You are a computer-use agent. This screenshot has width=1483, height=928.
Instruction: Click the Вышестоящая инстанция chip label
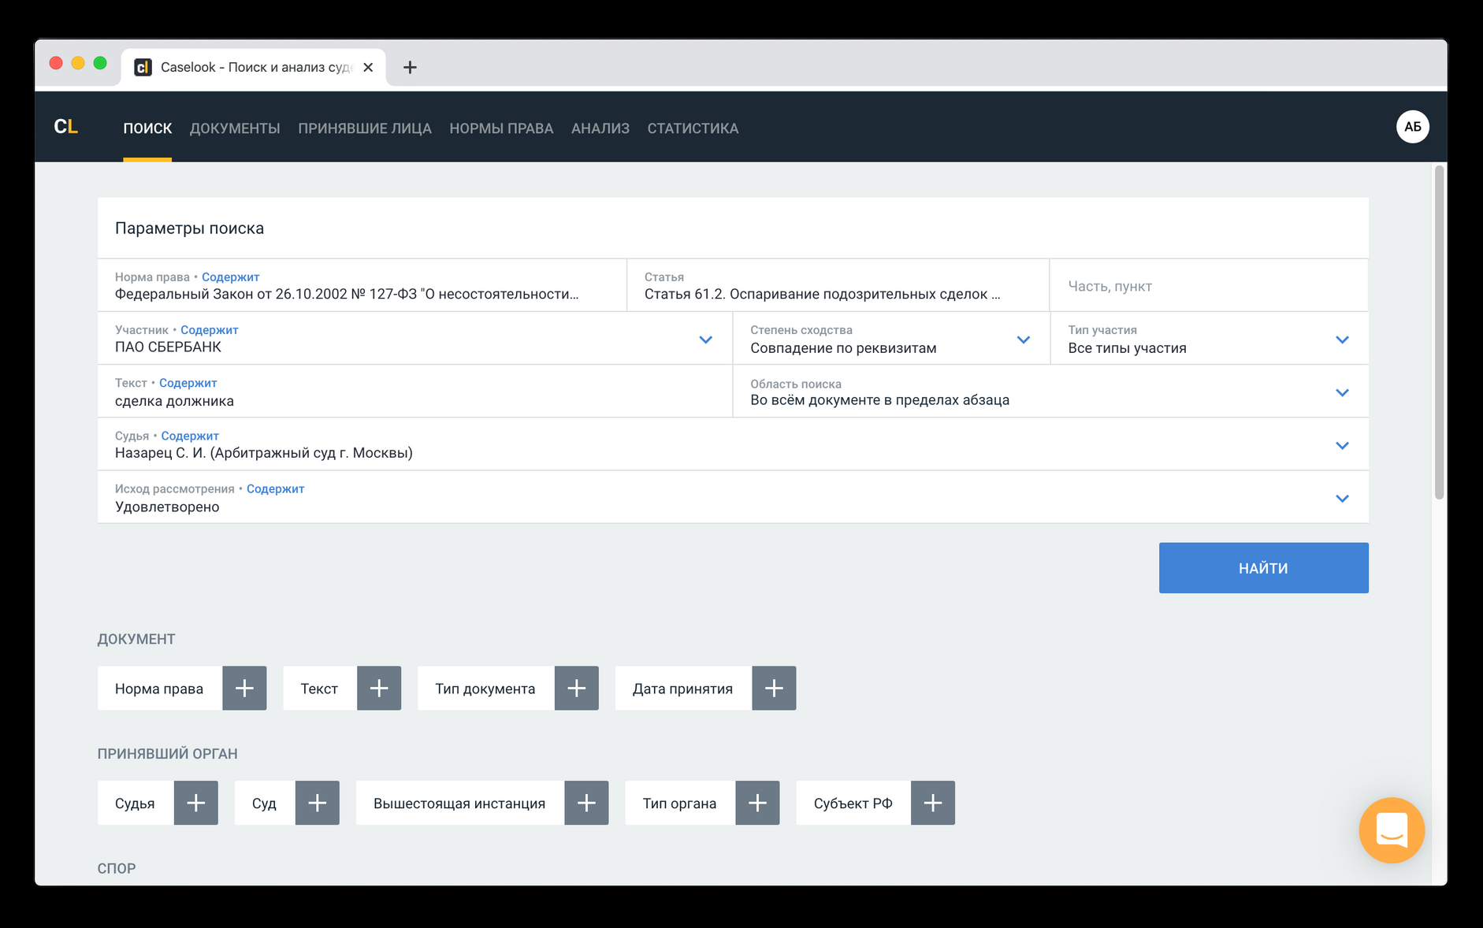[x=459, y=803]
